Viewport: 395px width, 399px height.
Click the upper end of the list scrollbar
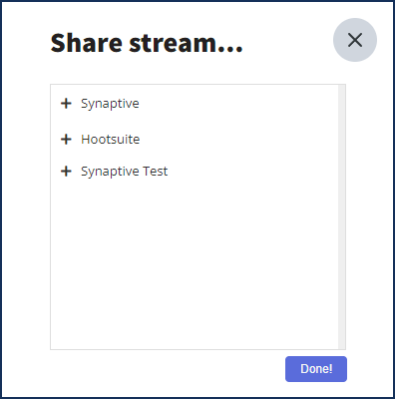point(342,89)
